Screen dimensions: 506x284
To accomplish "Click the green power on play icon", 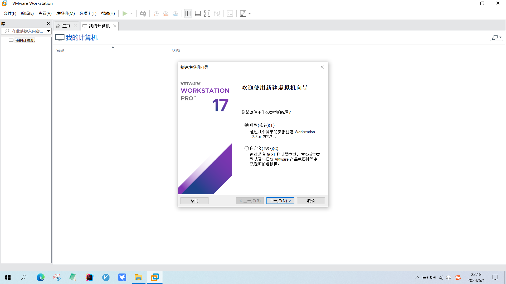I will pyautogui.click(x=125, y=13).
